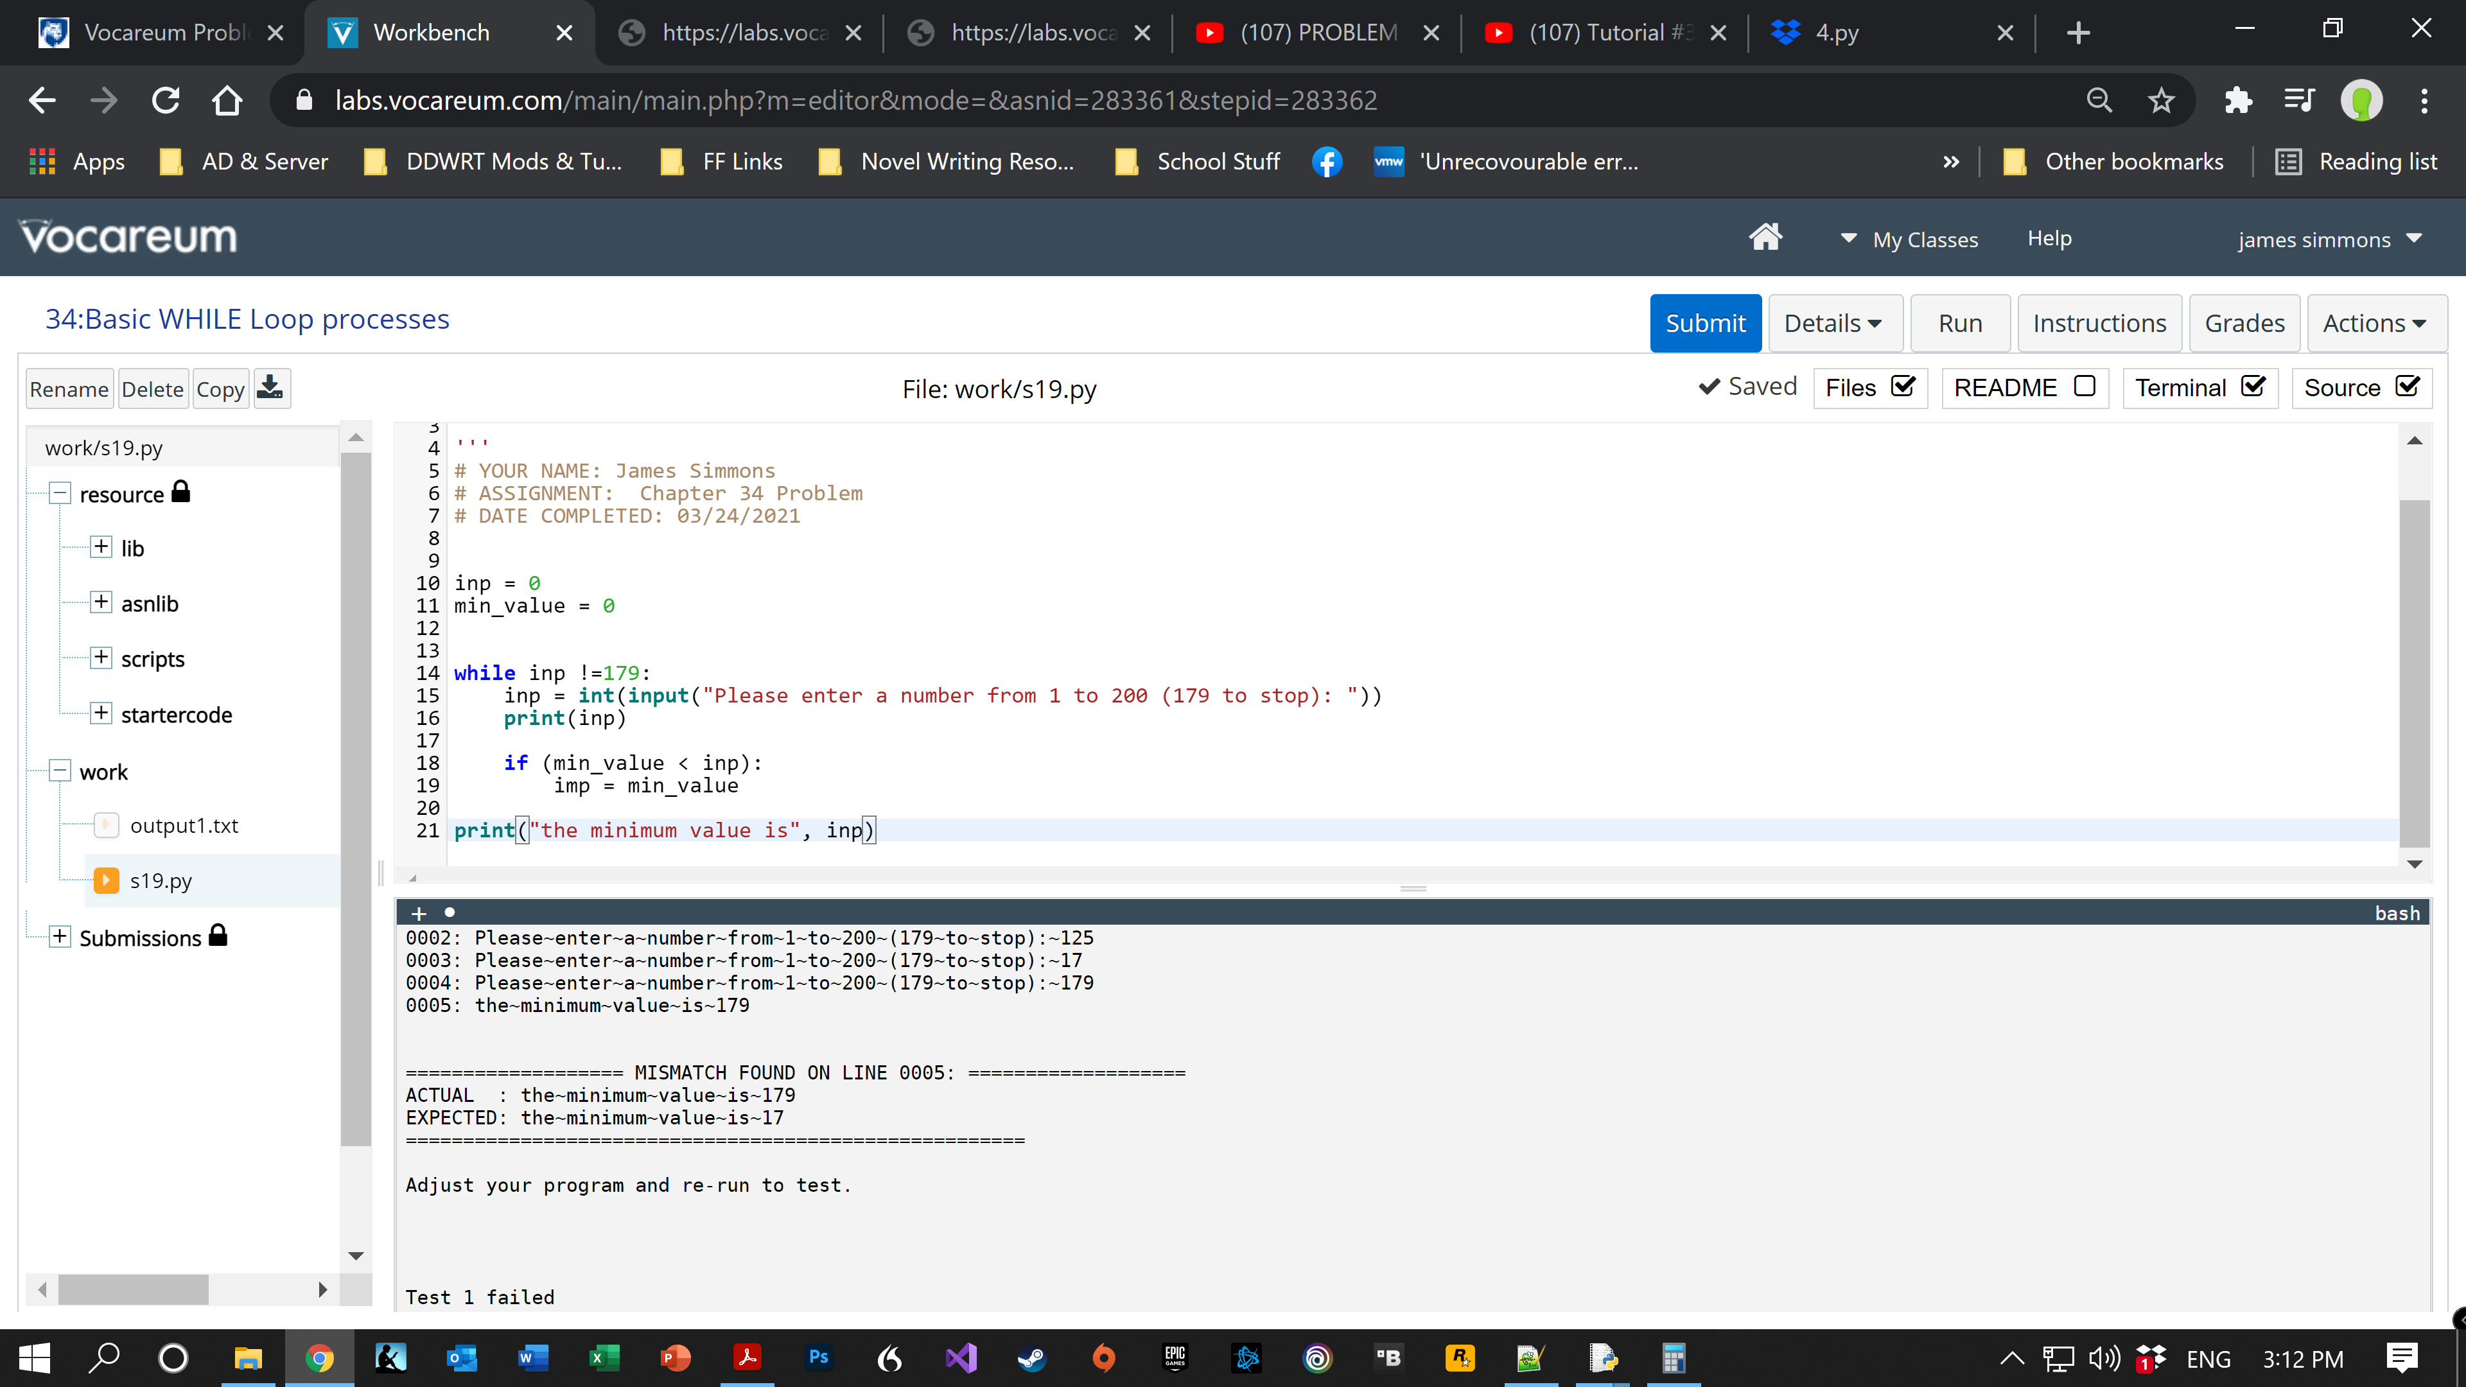Open Word from the taskbar
Image resolution: width=2466 pixels, height=1387 pixels.
click(x=533, y=1357)
